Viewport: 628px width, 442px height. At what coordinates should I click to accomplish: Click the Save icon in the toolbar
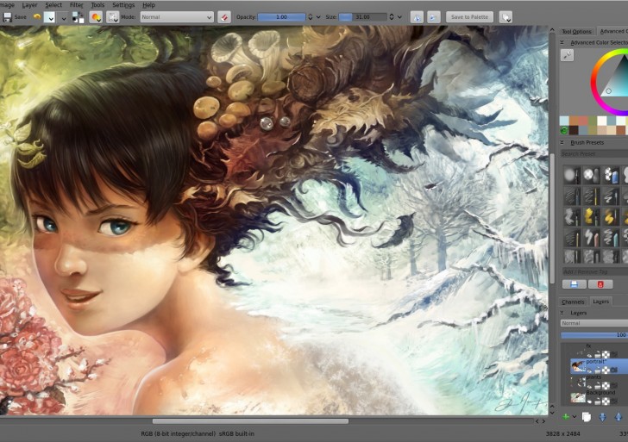8,16
